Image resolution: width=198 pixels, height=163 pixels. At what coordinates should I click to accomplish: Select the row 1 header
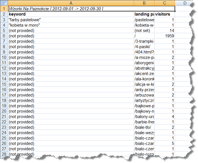(x=4, y=9)
